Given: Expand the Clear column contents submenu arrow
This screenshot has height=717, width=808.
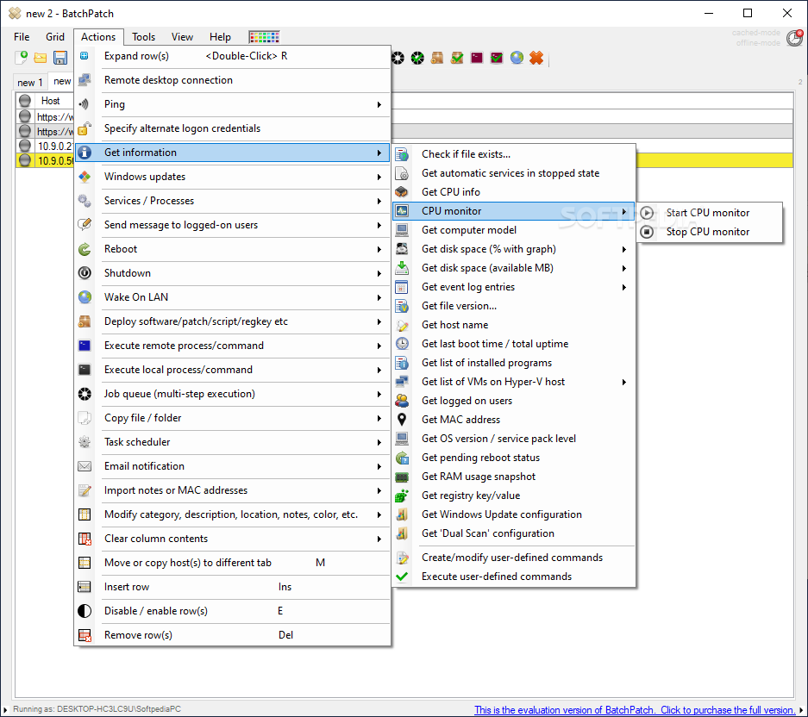Looking at the screenshot, I should [379, 539].
